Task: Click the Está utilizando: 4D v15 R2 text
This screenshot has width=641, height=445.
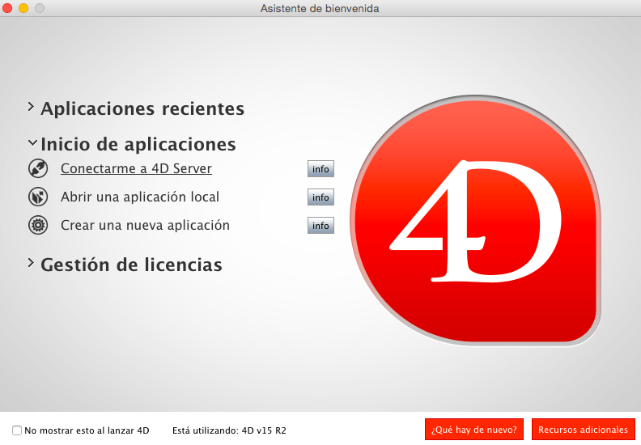Action: coord(229,430)
